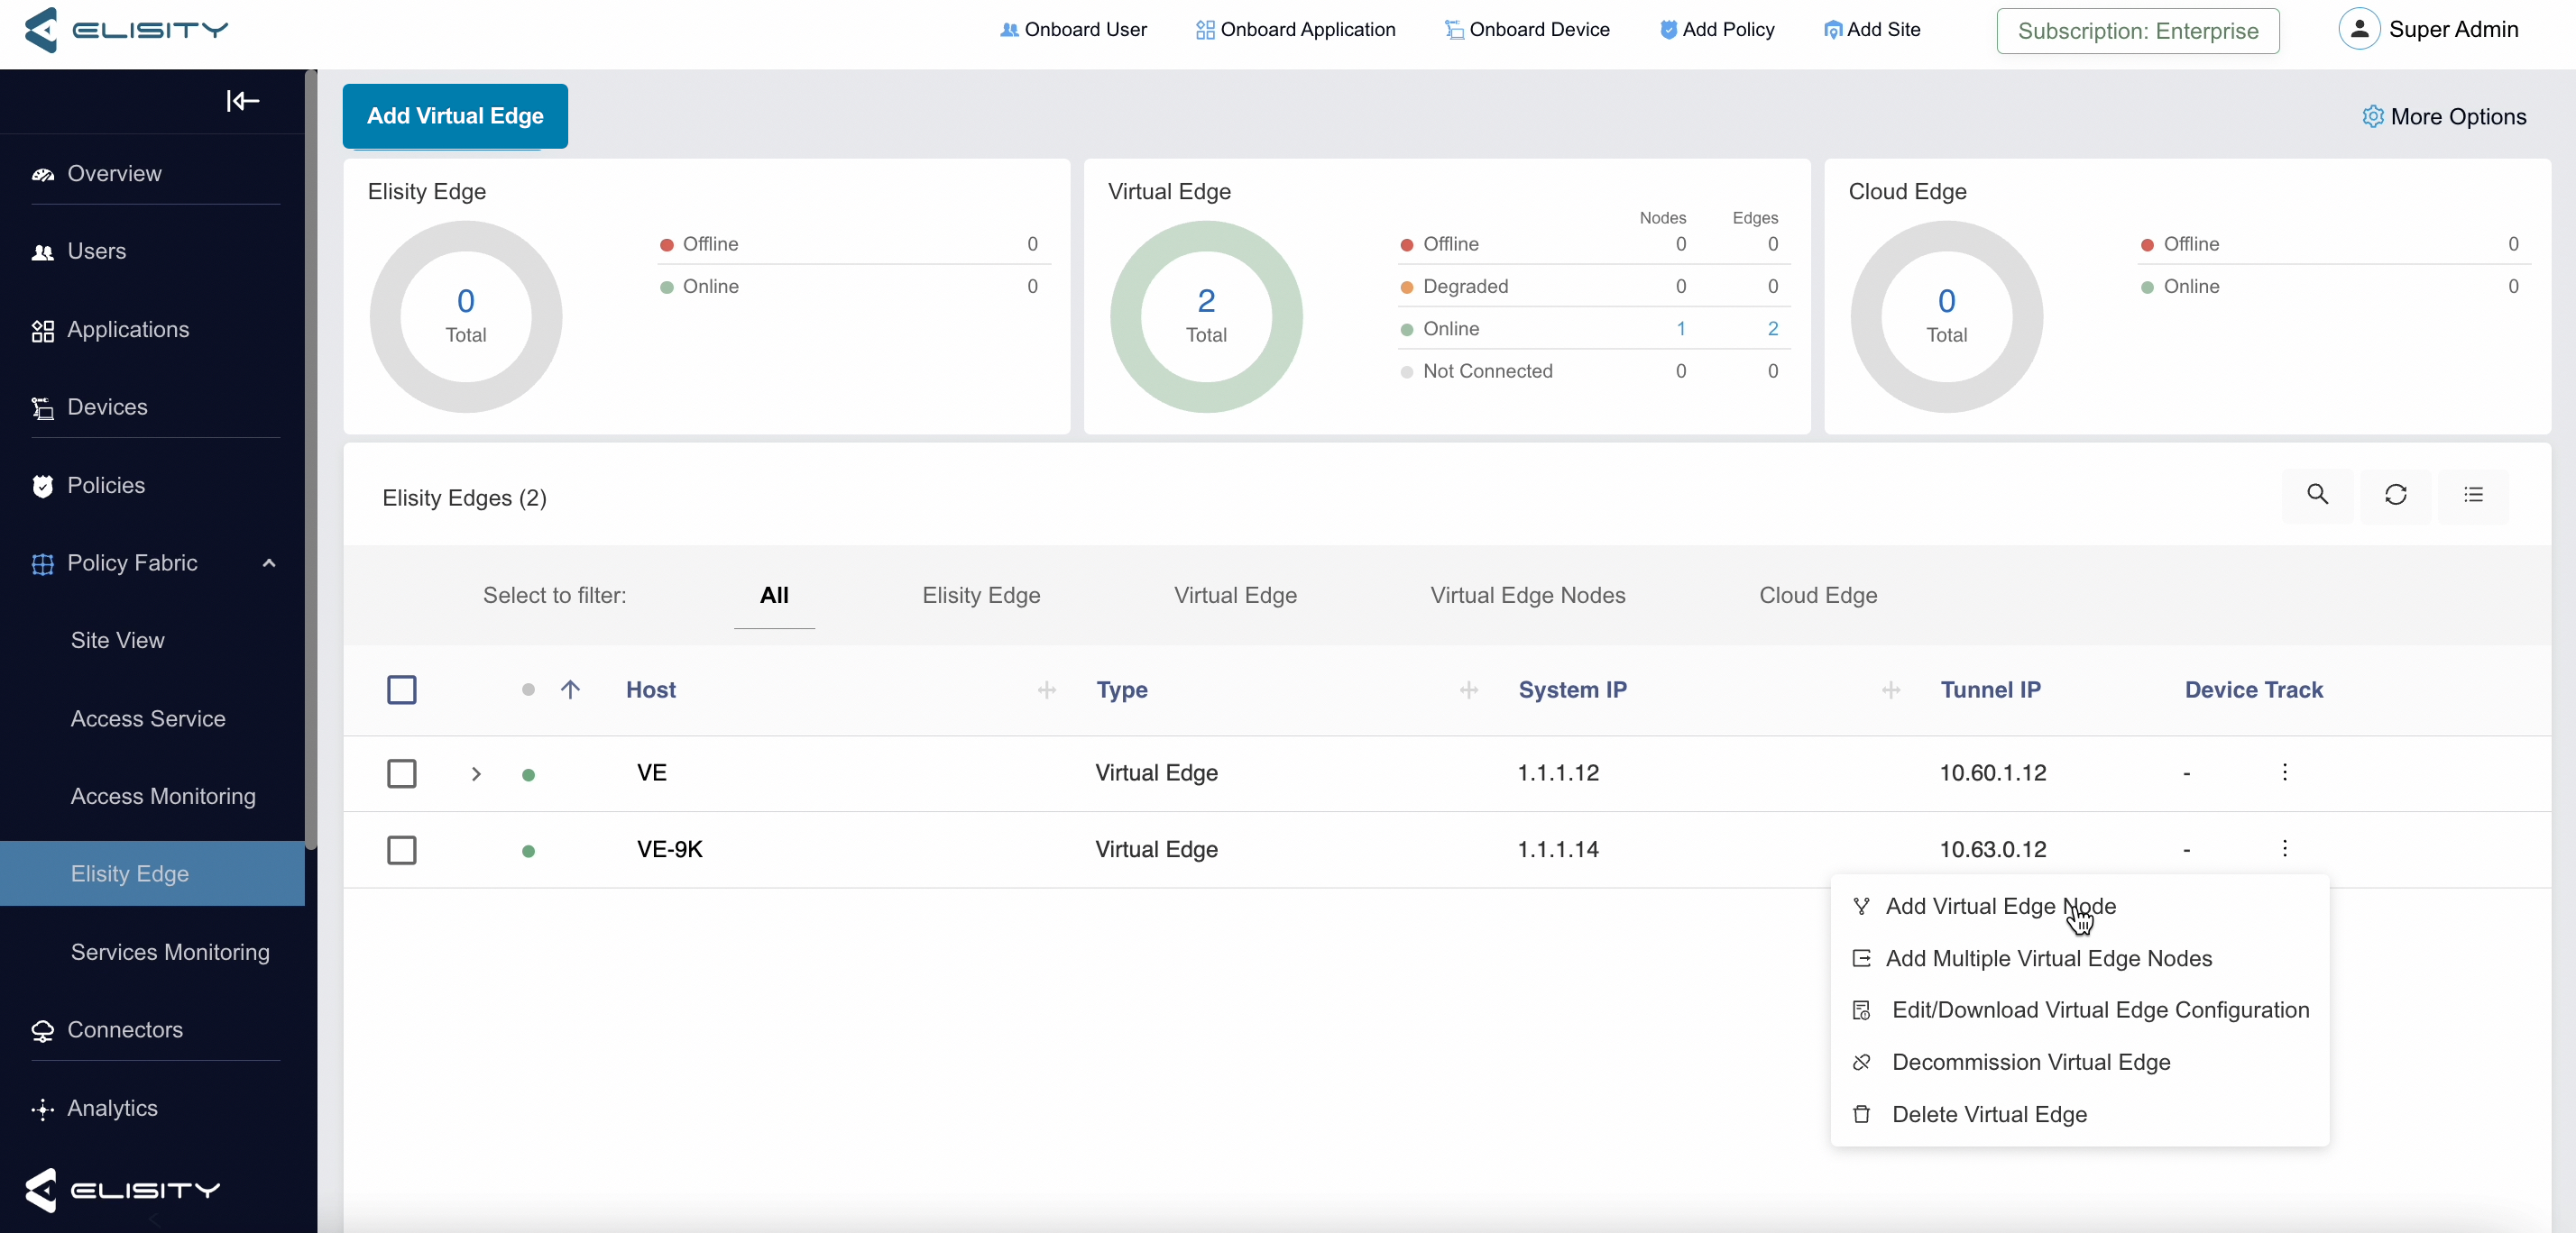The width and height of the screenshot is (2576, 1233).
Task: Click Onboard User in top bar
Action: (1073, 30)
